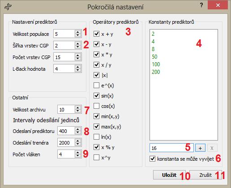Uncheck the sin(x) operator

[x=96, y=96]
